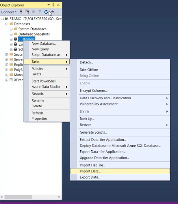Image resolution: width=178 pixels, height=204 pixels.
Task: Select the Databases folder
Action: coord(22,24)
